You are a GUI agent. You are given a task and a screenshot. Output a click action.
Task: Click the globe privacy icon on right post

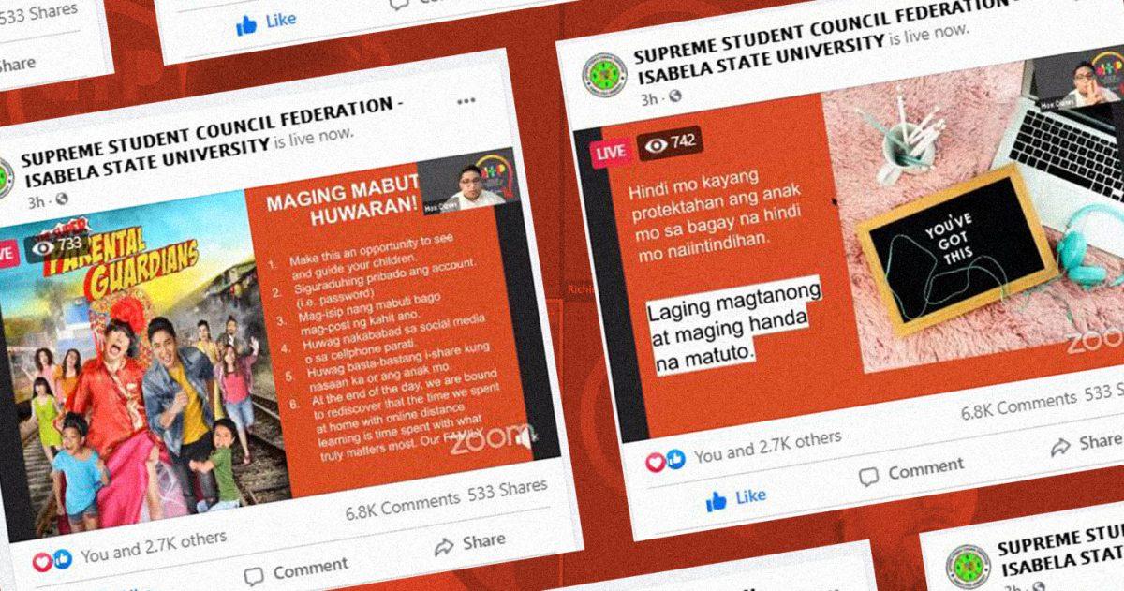point(675,97)
